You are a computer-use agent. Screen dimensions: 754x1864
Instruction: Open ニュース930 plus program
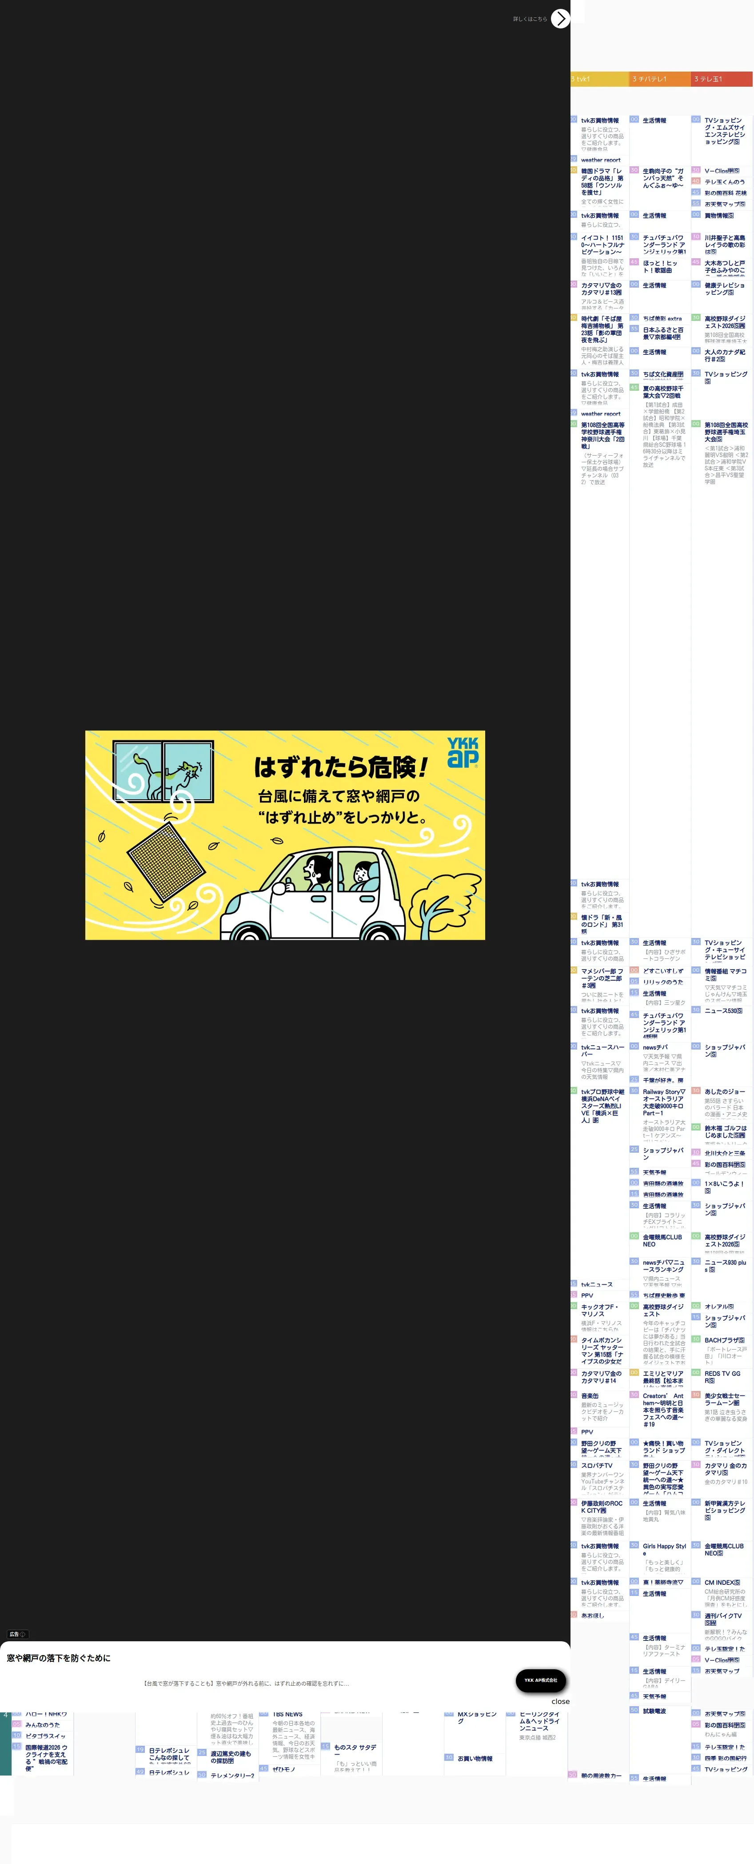pyautogui.click(x=725, y=1266)
